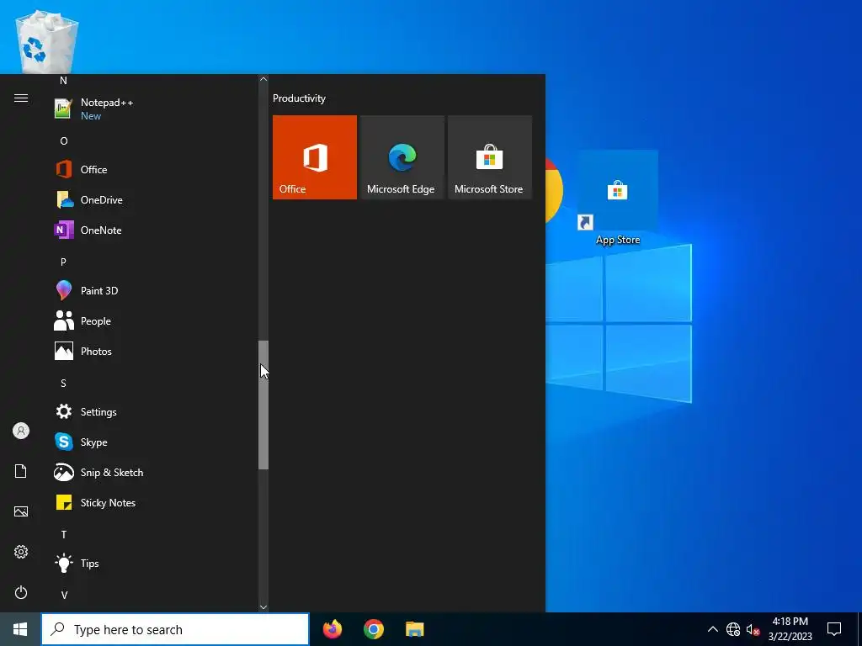Launch Sticky Notes
This screenshot has height=646, width=862.
[154, 503]
